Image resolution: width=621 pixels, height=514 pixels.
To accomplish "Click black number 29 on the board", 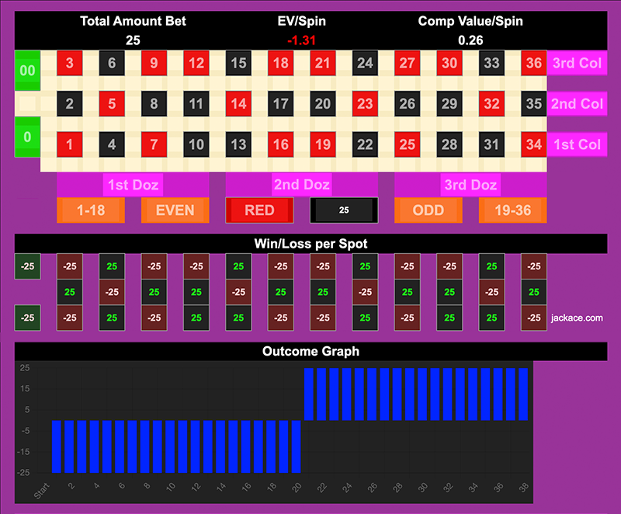I will (449, 103).
